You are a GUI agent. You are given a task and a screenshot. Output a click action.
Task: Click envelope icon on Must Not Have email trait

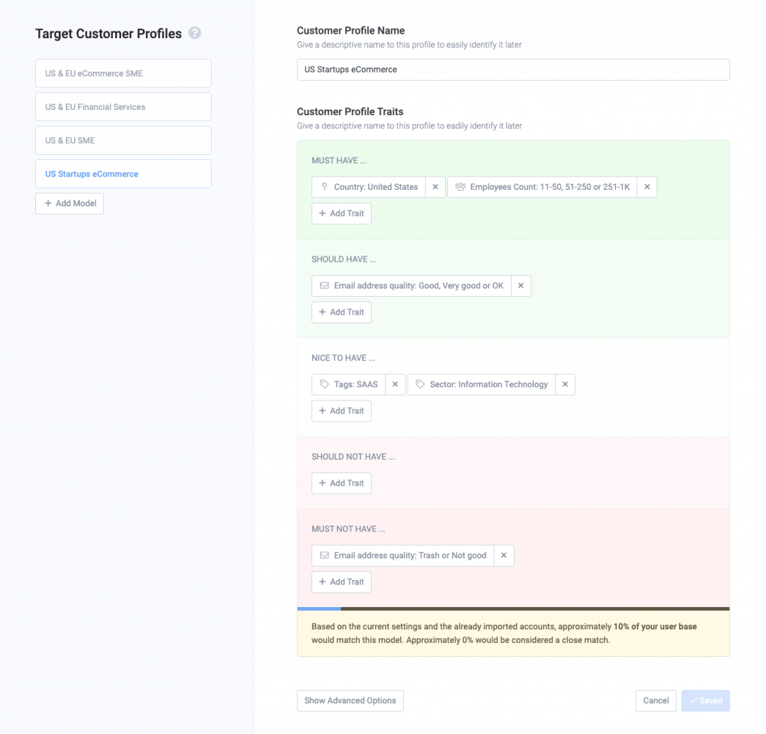click(325, 555)
